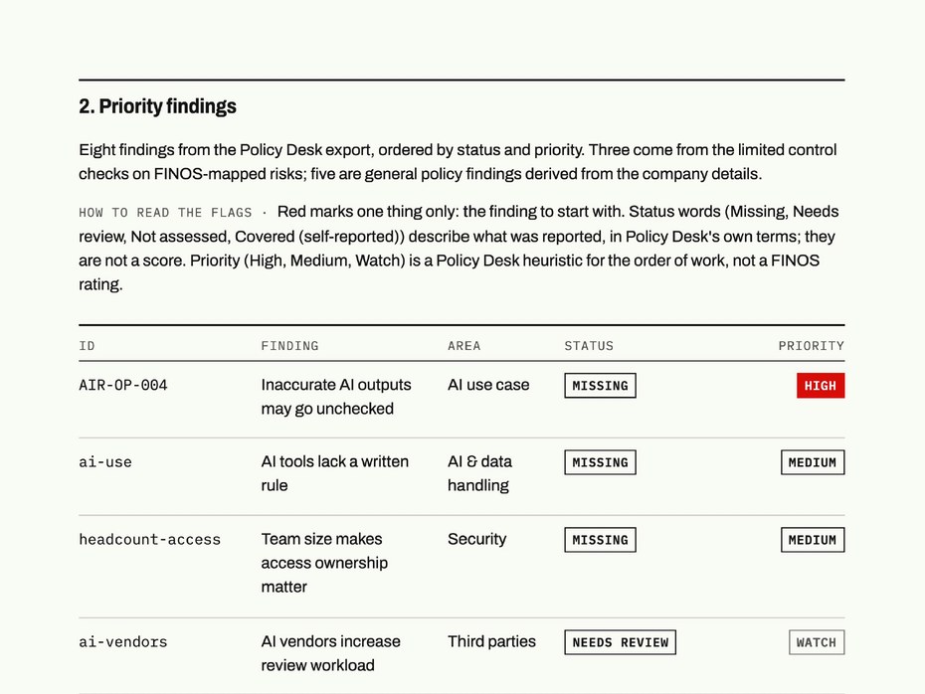Click the 'AI use case' area cell
The width and height of the screenshot is (925, 694).
pyautogui.click(x=488, y=385)
